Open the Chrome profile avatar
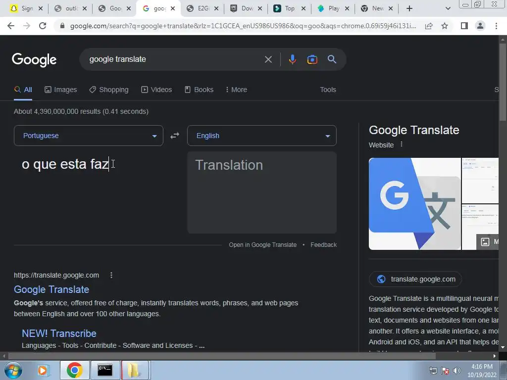Viewport: 507px width, 380px height. click(480, 26)
